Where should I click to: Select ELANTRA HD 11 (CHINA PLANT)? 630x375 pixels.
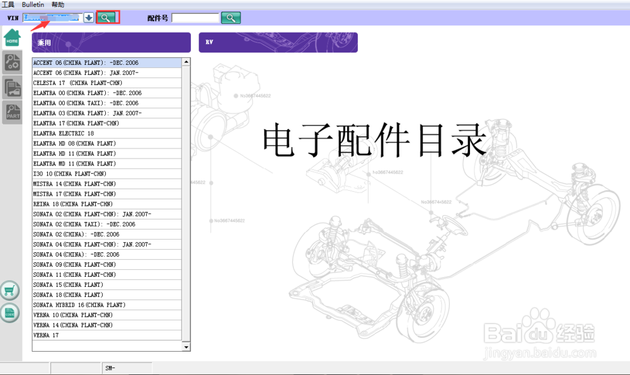pos(107,154)
